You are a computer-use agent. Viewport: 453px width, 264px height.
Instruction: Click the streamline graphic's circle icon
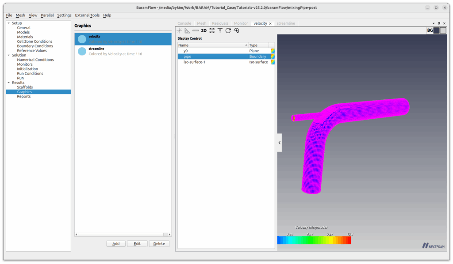click(82, 51)
